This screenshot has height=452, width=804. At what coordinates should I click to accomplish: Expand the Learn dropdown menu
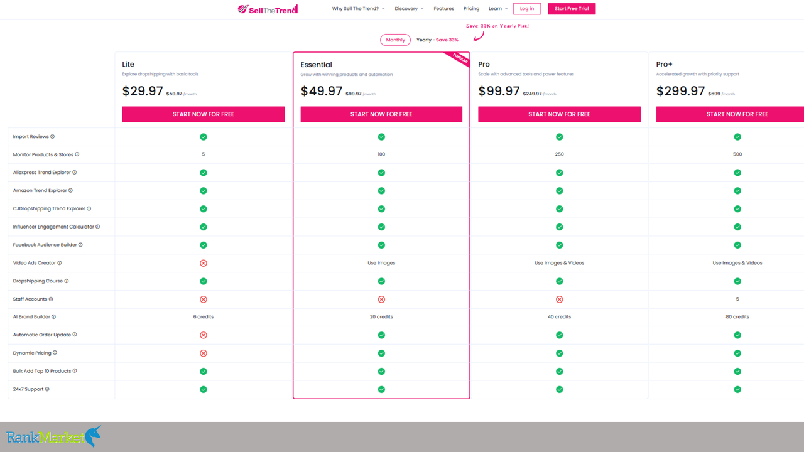click(x=498, y=9)
